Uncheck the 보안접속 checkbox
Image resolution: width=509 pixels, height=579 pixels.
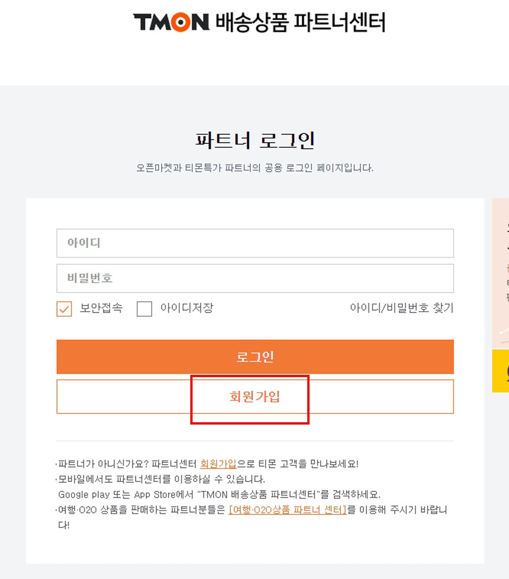(x=65, y=308)
